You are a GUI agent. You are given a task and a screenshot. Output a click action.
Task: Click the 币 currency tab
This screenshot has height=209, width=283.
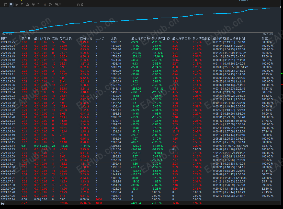click(39, 5)
